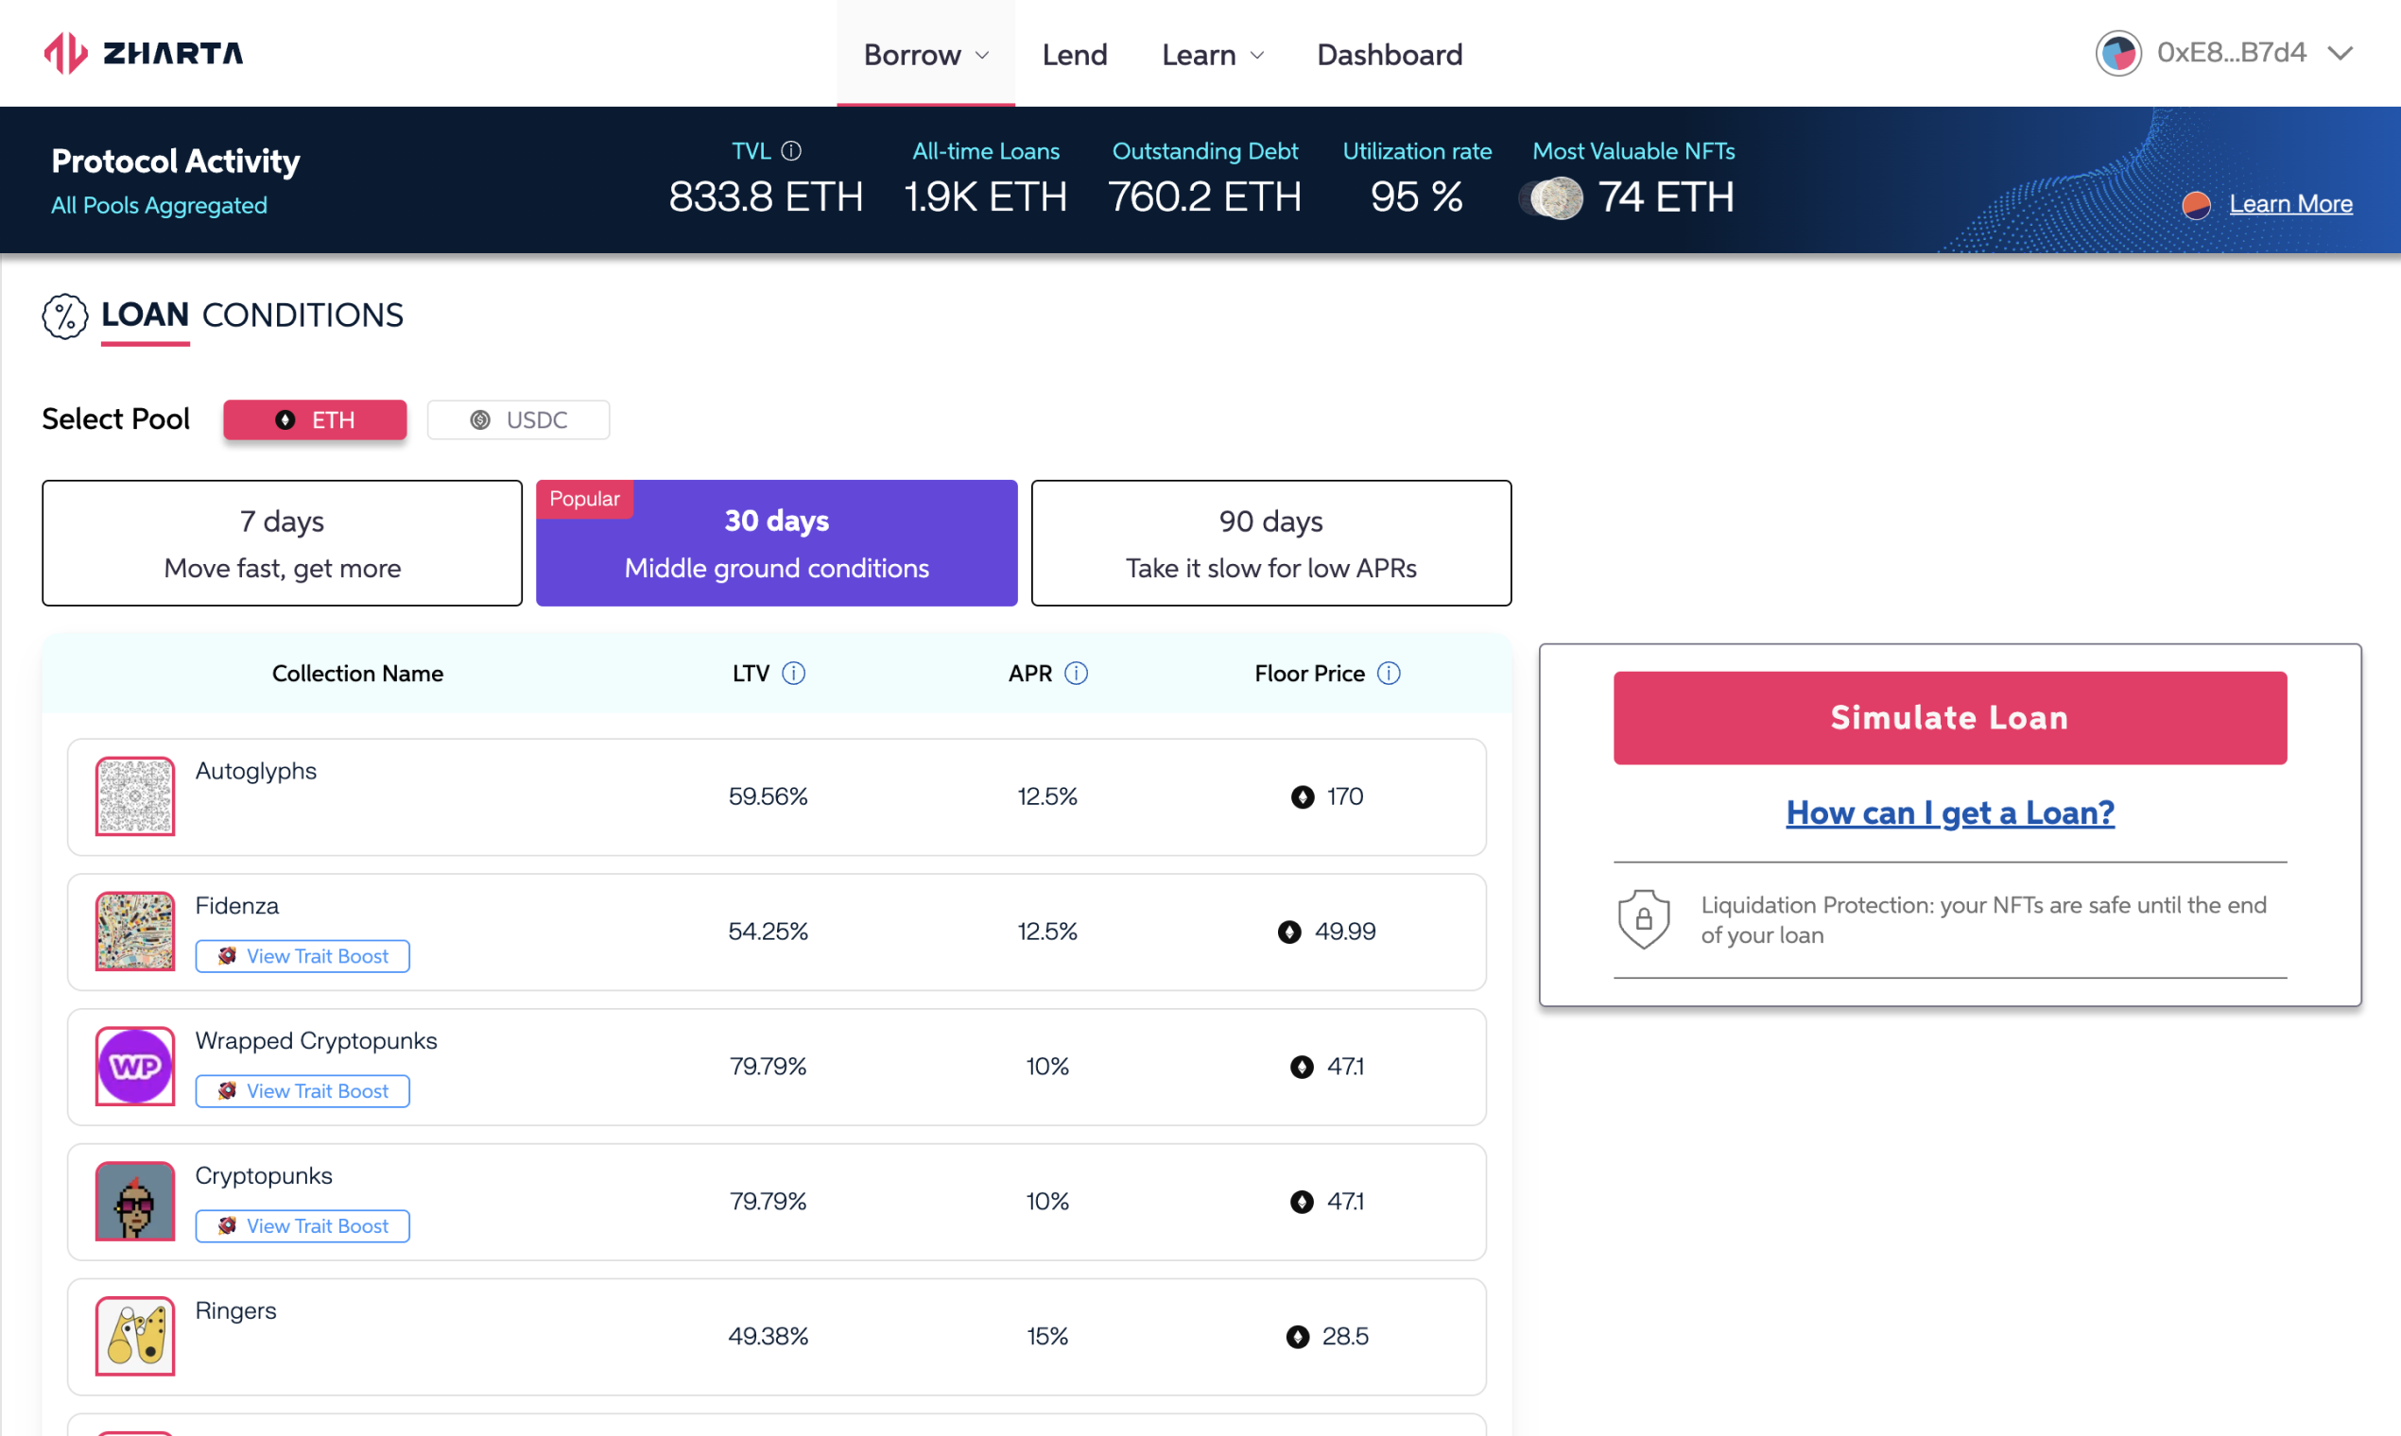Click the Most Valuable NFTs thumbnail
This screenshot has height=1436, width=2401.
click(1552, 198)
